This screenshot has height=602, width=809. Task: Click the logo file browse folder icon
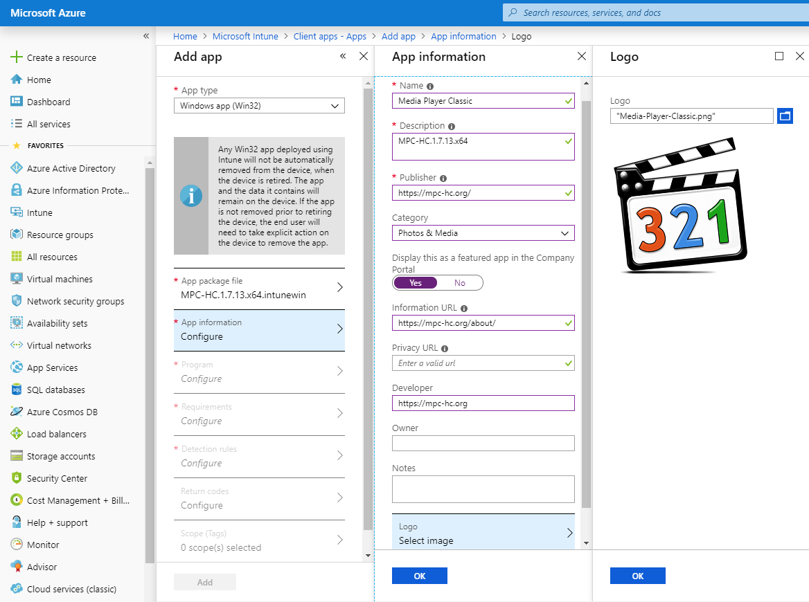click(785, 116)
